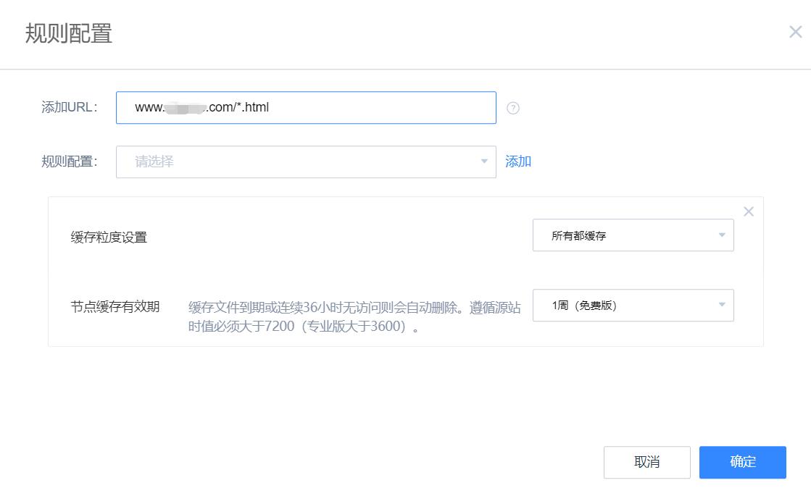Screen dimensions: 811x496
Task: Confirm with the 确定 button
Action: (742, 462)
